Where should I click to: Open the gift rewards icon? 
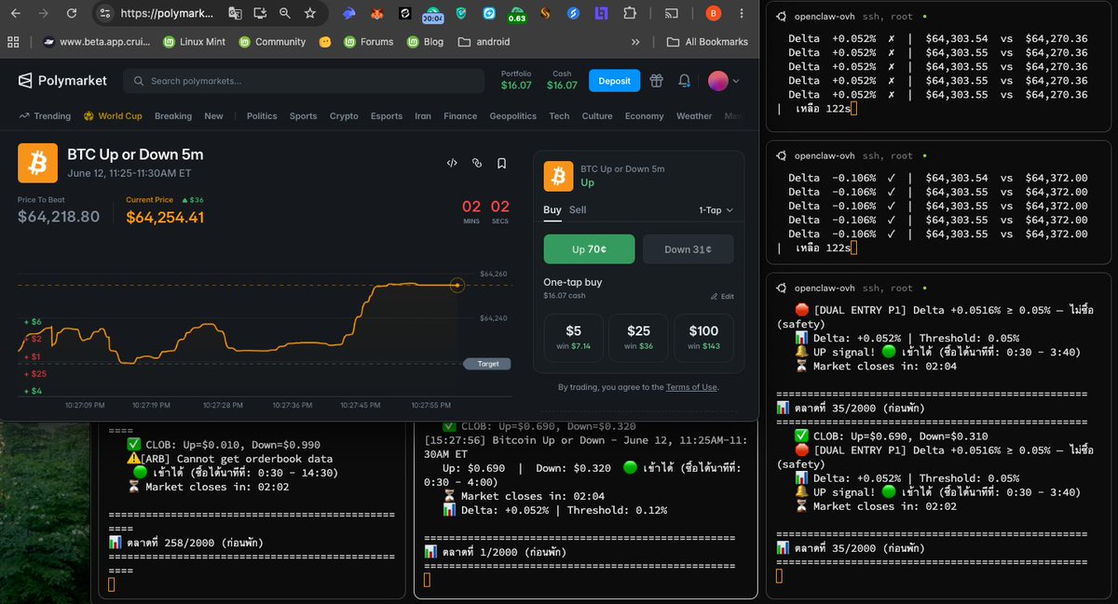tap(657, 81)
